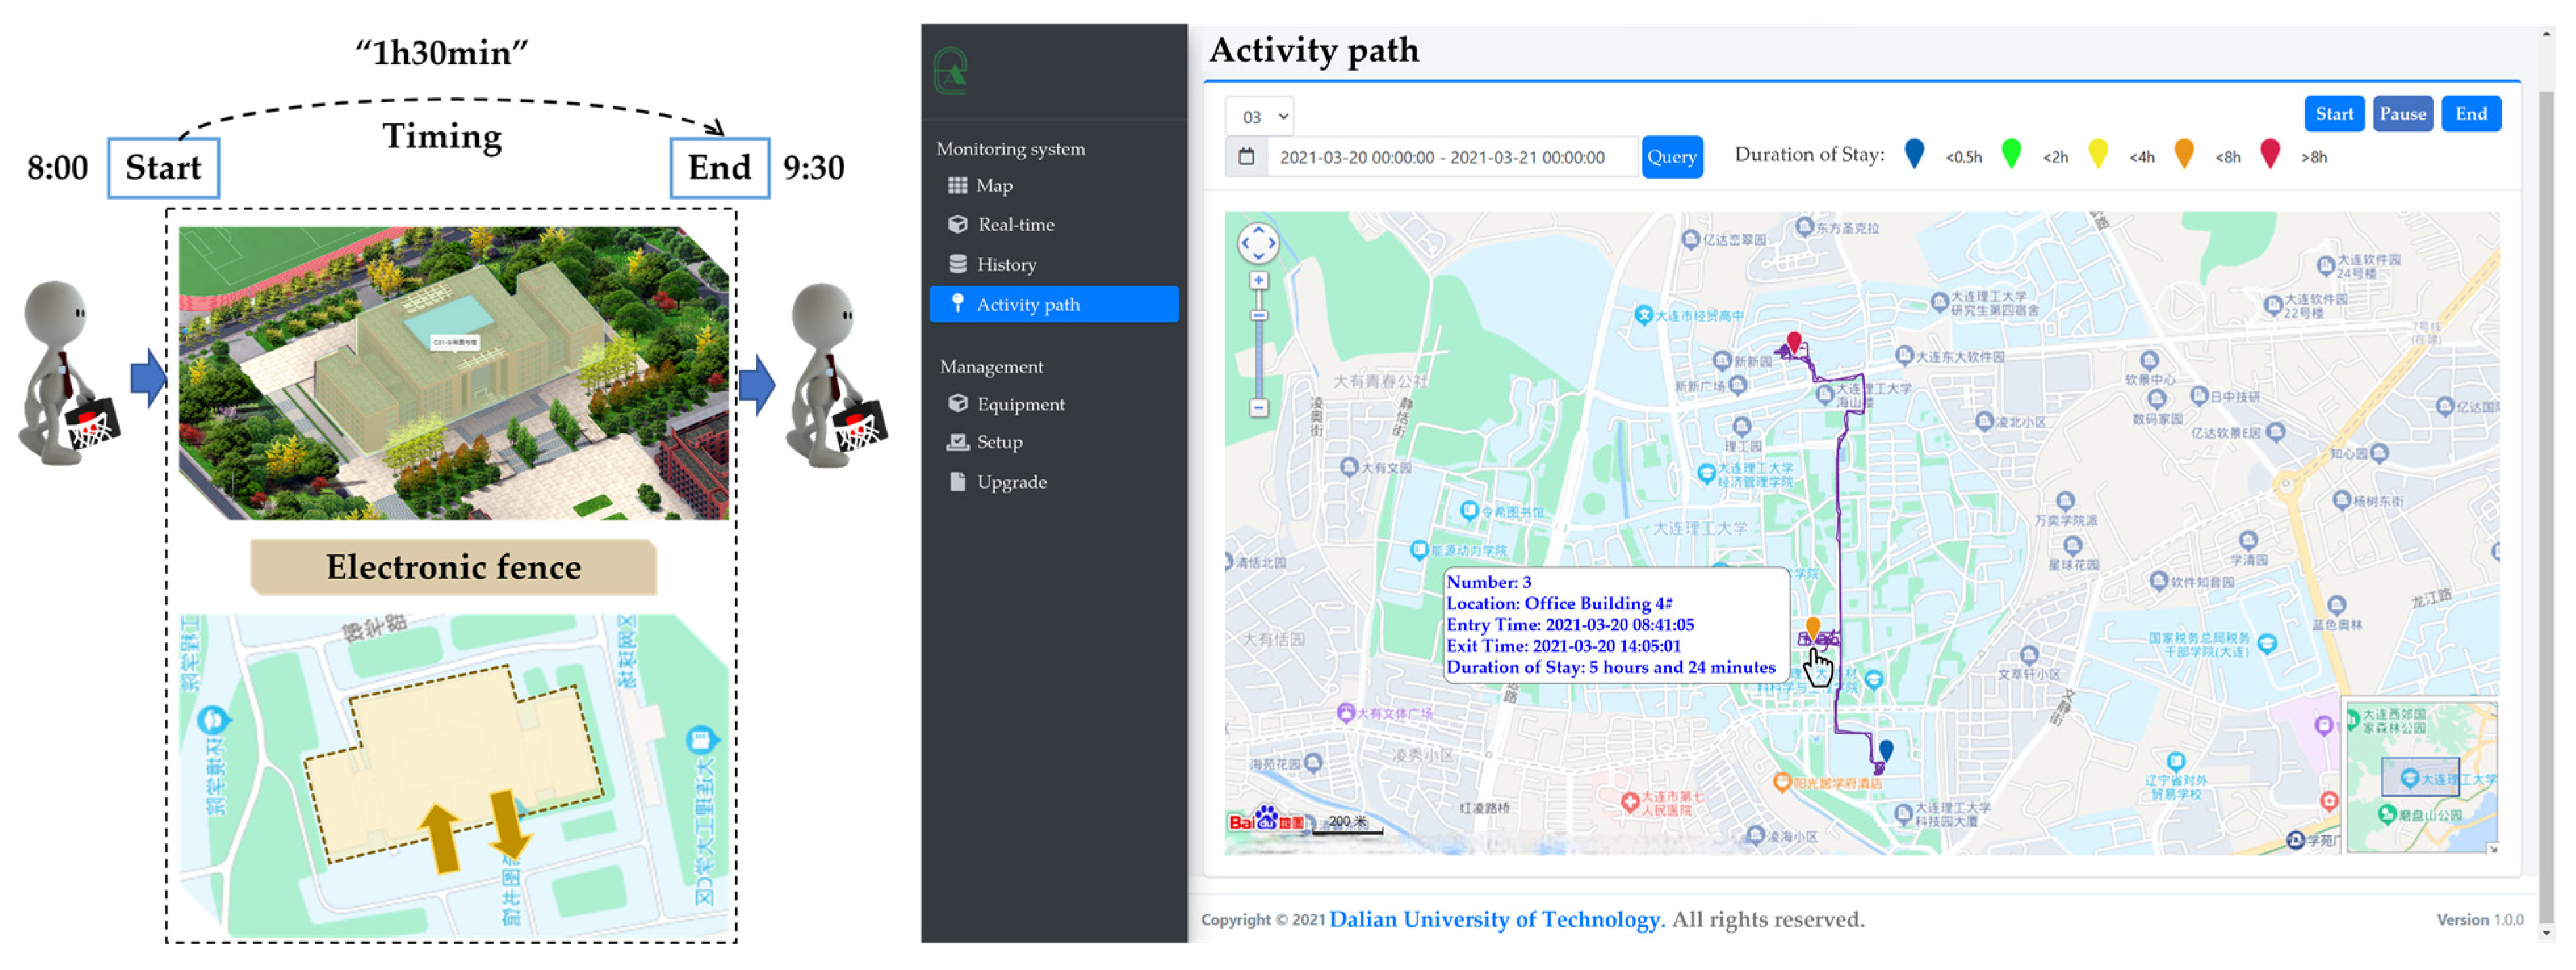
Task: Click the green logo in sidebar
Action: point(951,71)
